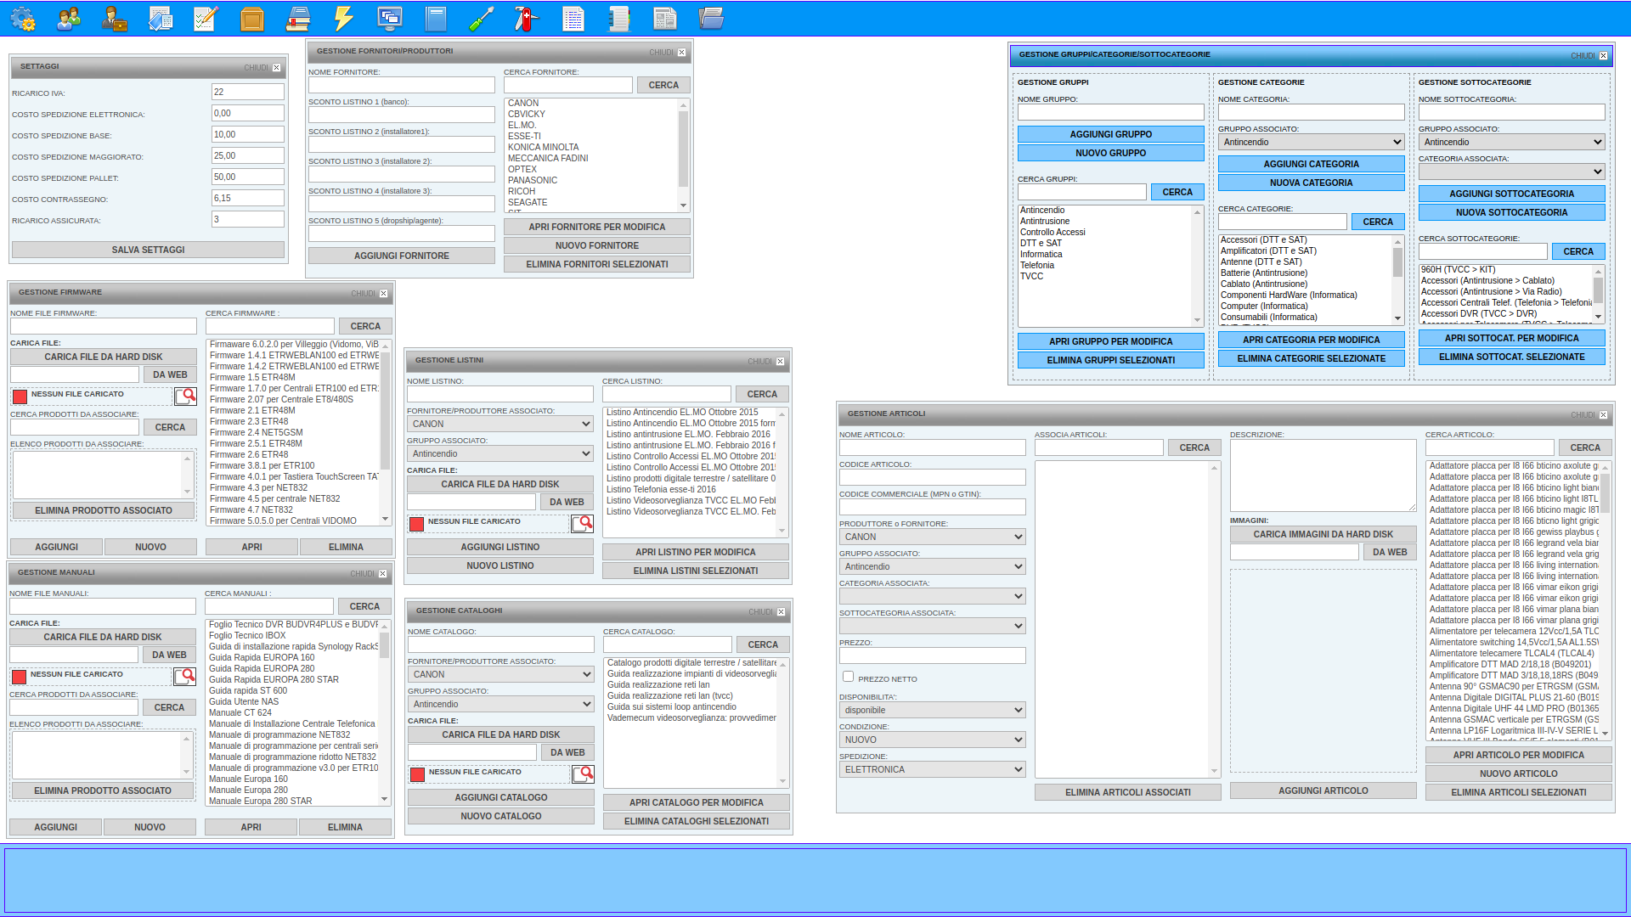Click Nome Articolo input field

pyautogui.click(x=932, y=447)
